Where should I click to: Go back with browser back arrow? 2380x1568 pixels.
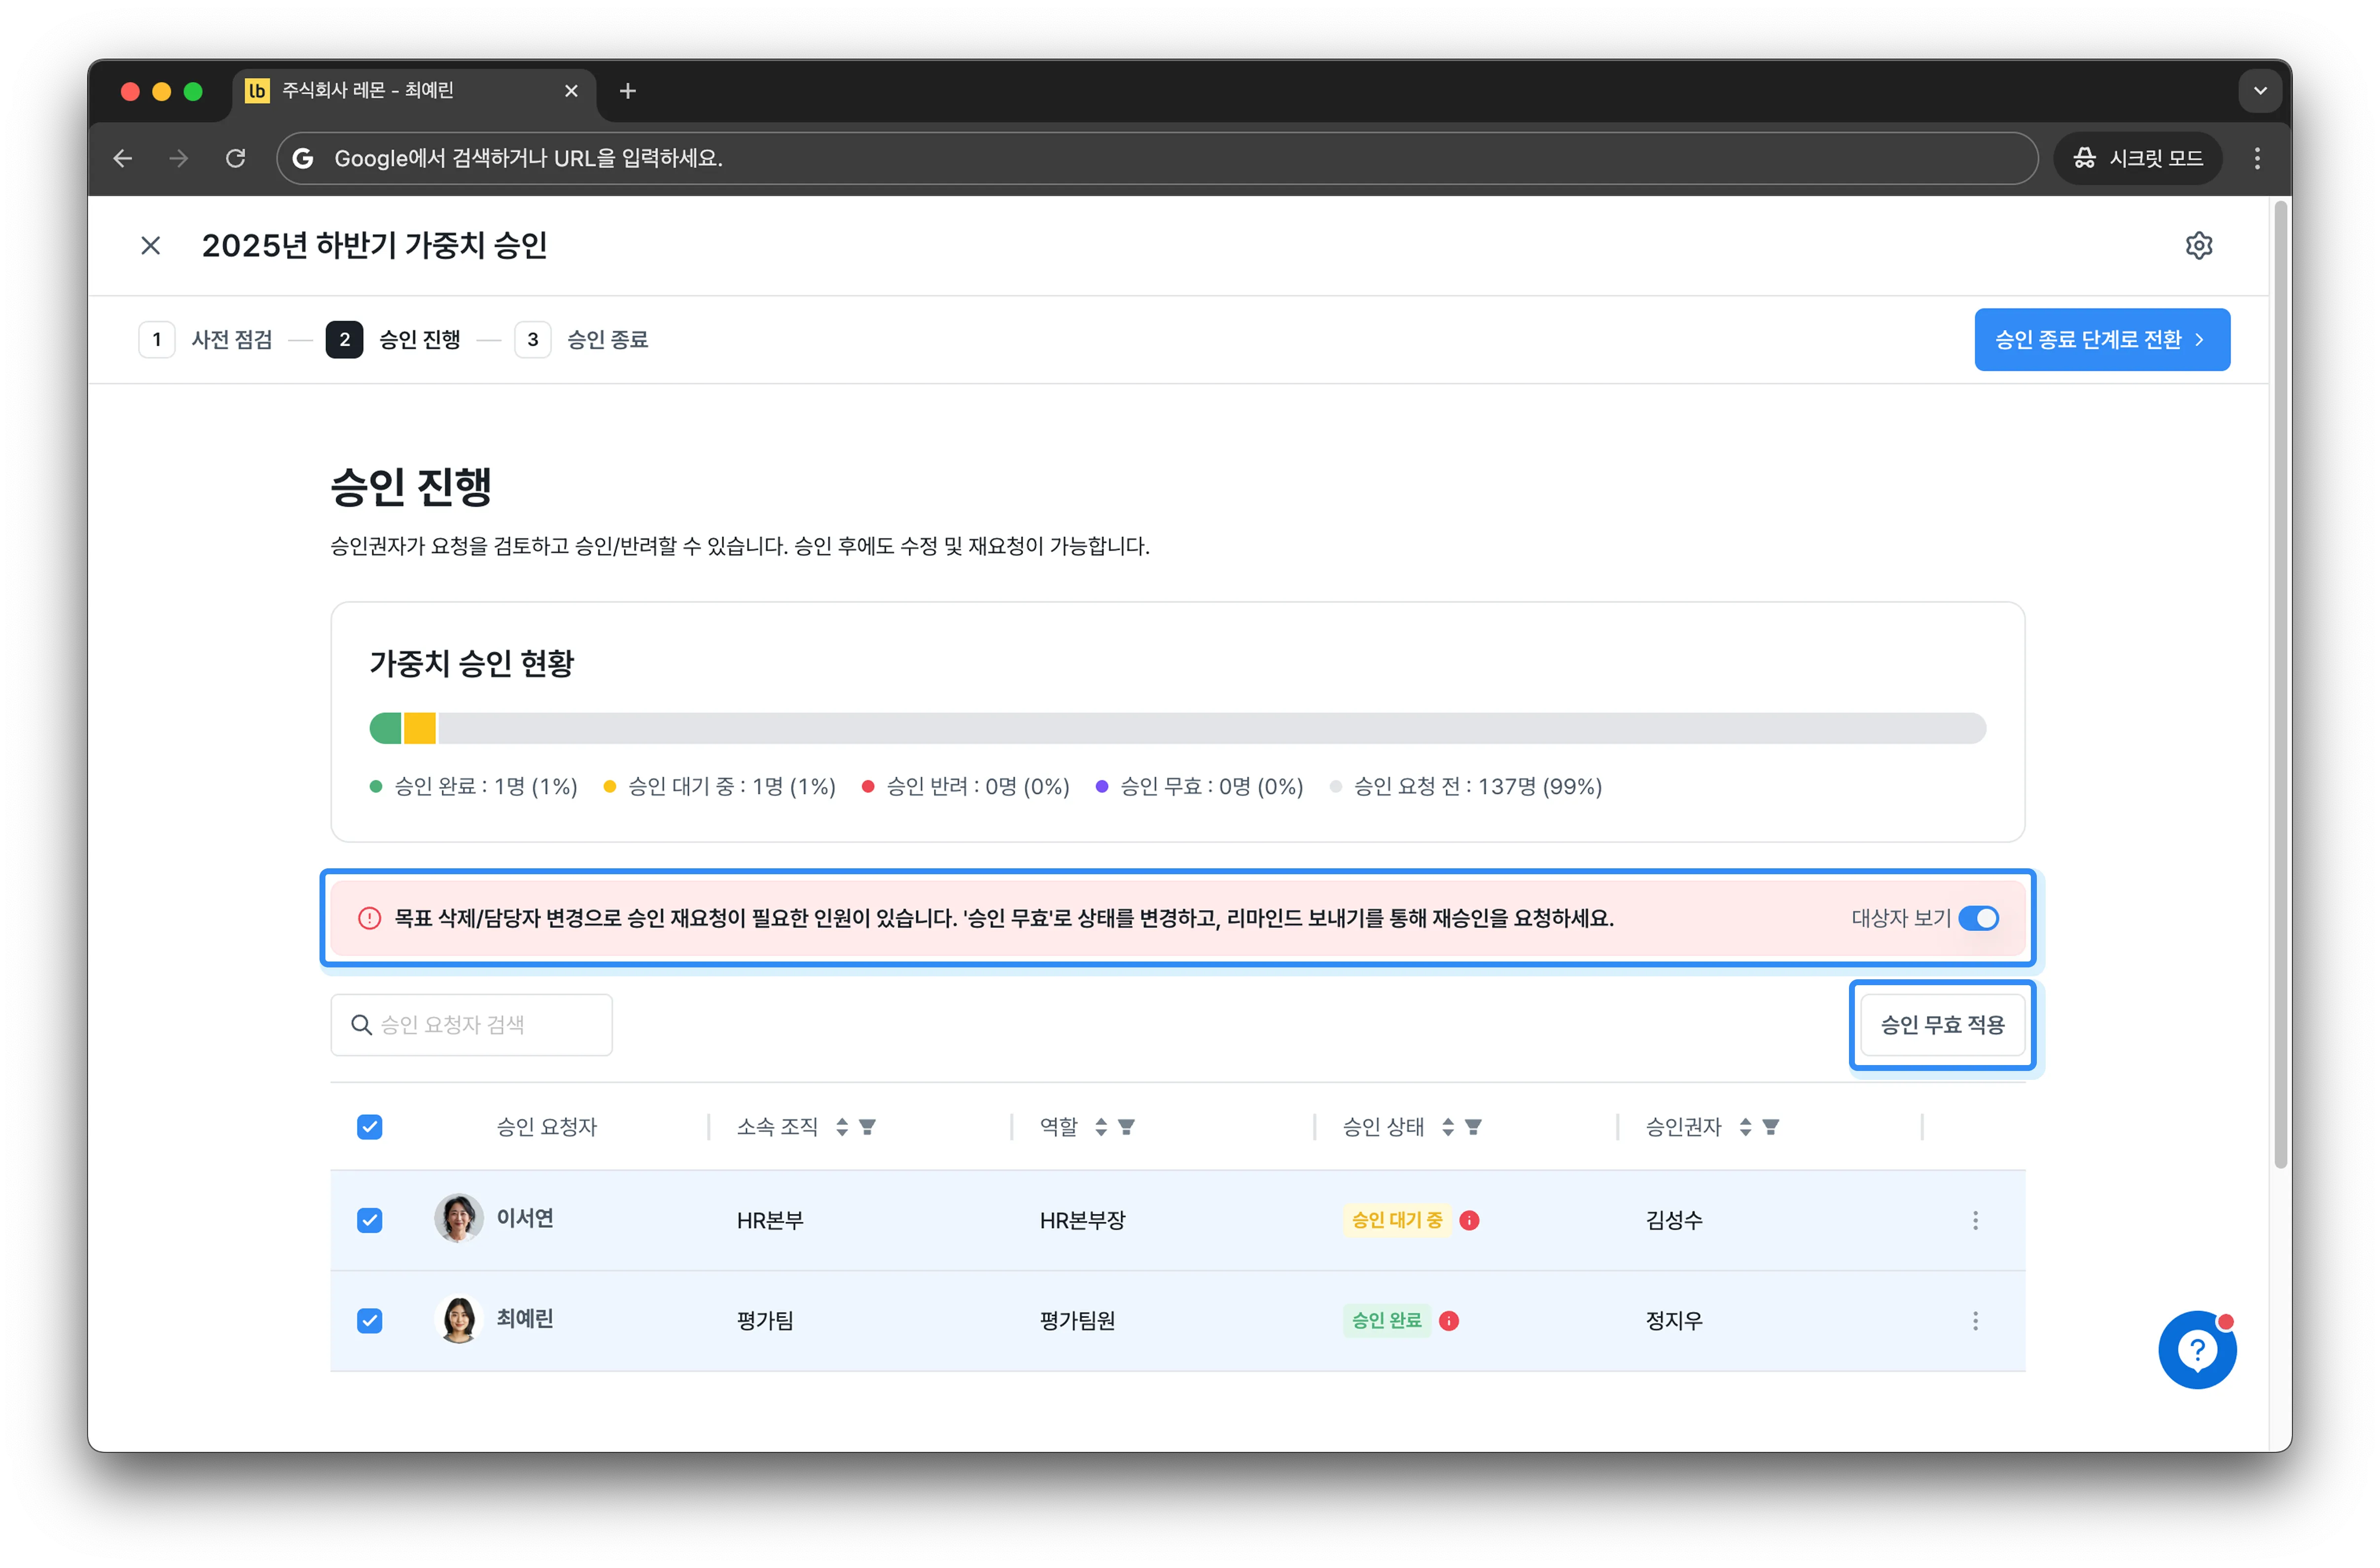123,158
